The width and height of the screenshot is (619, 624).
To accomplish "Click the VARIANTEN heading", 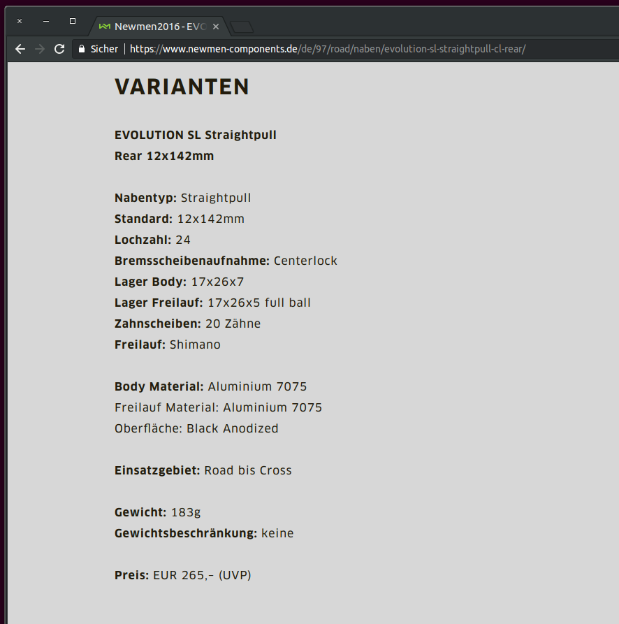I will tap(182, 87).
